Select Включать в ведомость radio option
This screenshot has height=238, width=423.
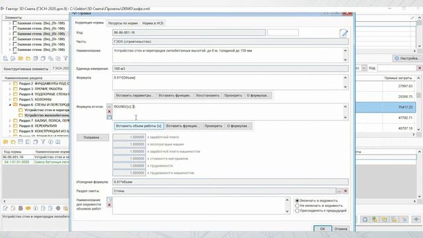(x=297, y=201)
